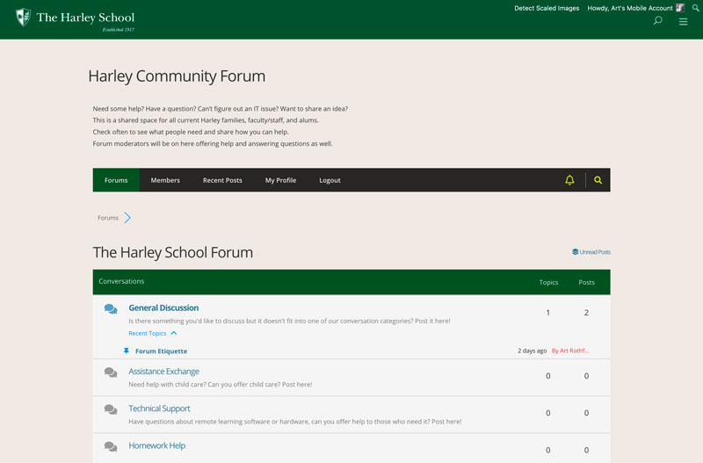Click The Harley School shield logo
This screenshot has height=463, width=703.
click(24, 18)
